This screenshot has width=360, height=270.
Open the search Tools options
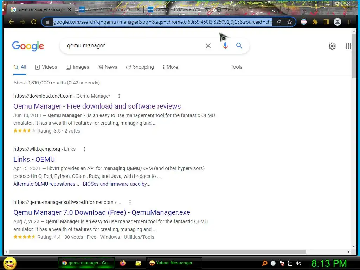(236, 67)
